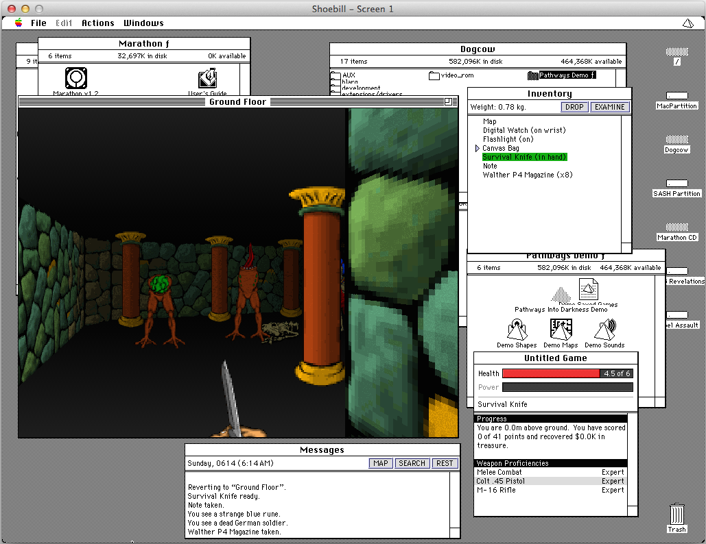Click the Marathon v1.2 application icon
This screenshot has width=706, height=544.
point(76,78)
